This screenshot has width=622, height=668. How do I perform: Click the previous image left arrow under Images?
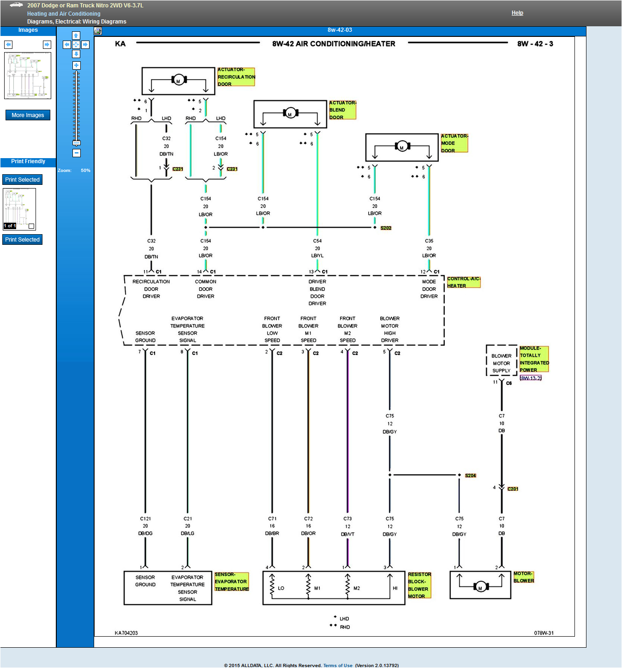(8, 45)
